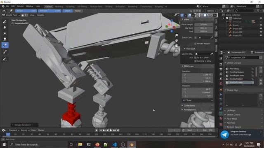264x148 pixels.
Task: Open the World properties tab icon
Action: coord(221,83)
